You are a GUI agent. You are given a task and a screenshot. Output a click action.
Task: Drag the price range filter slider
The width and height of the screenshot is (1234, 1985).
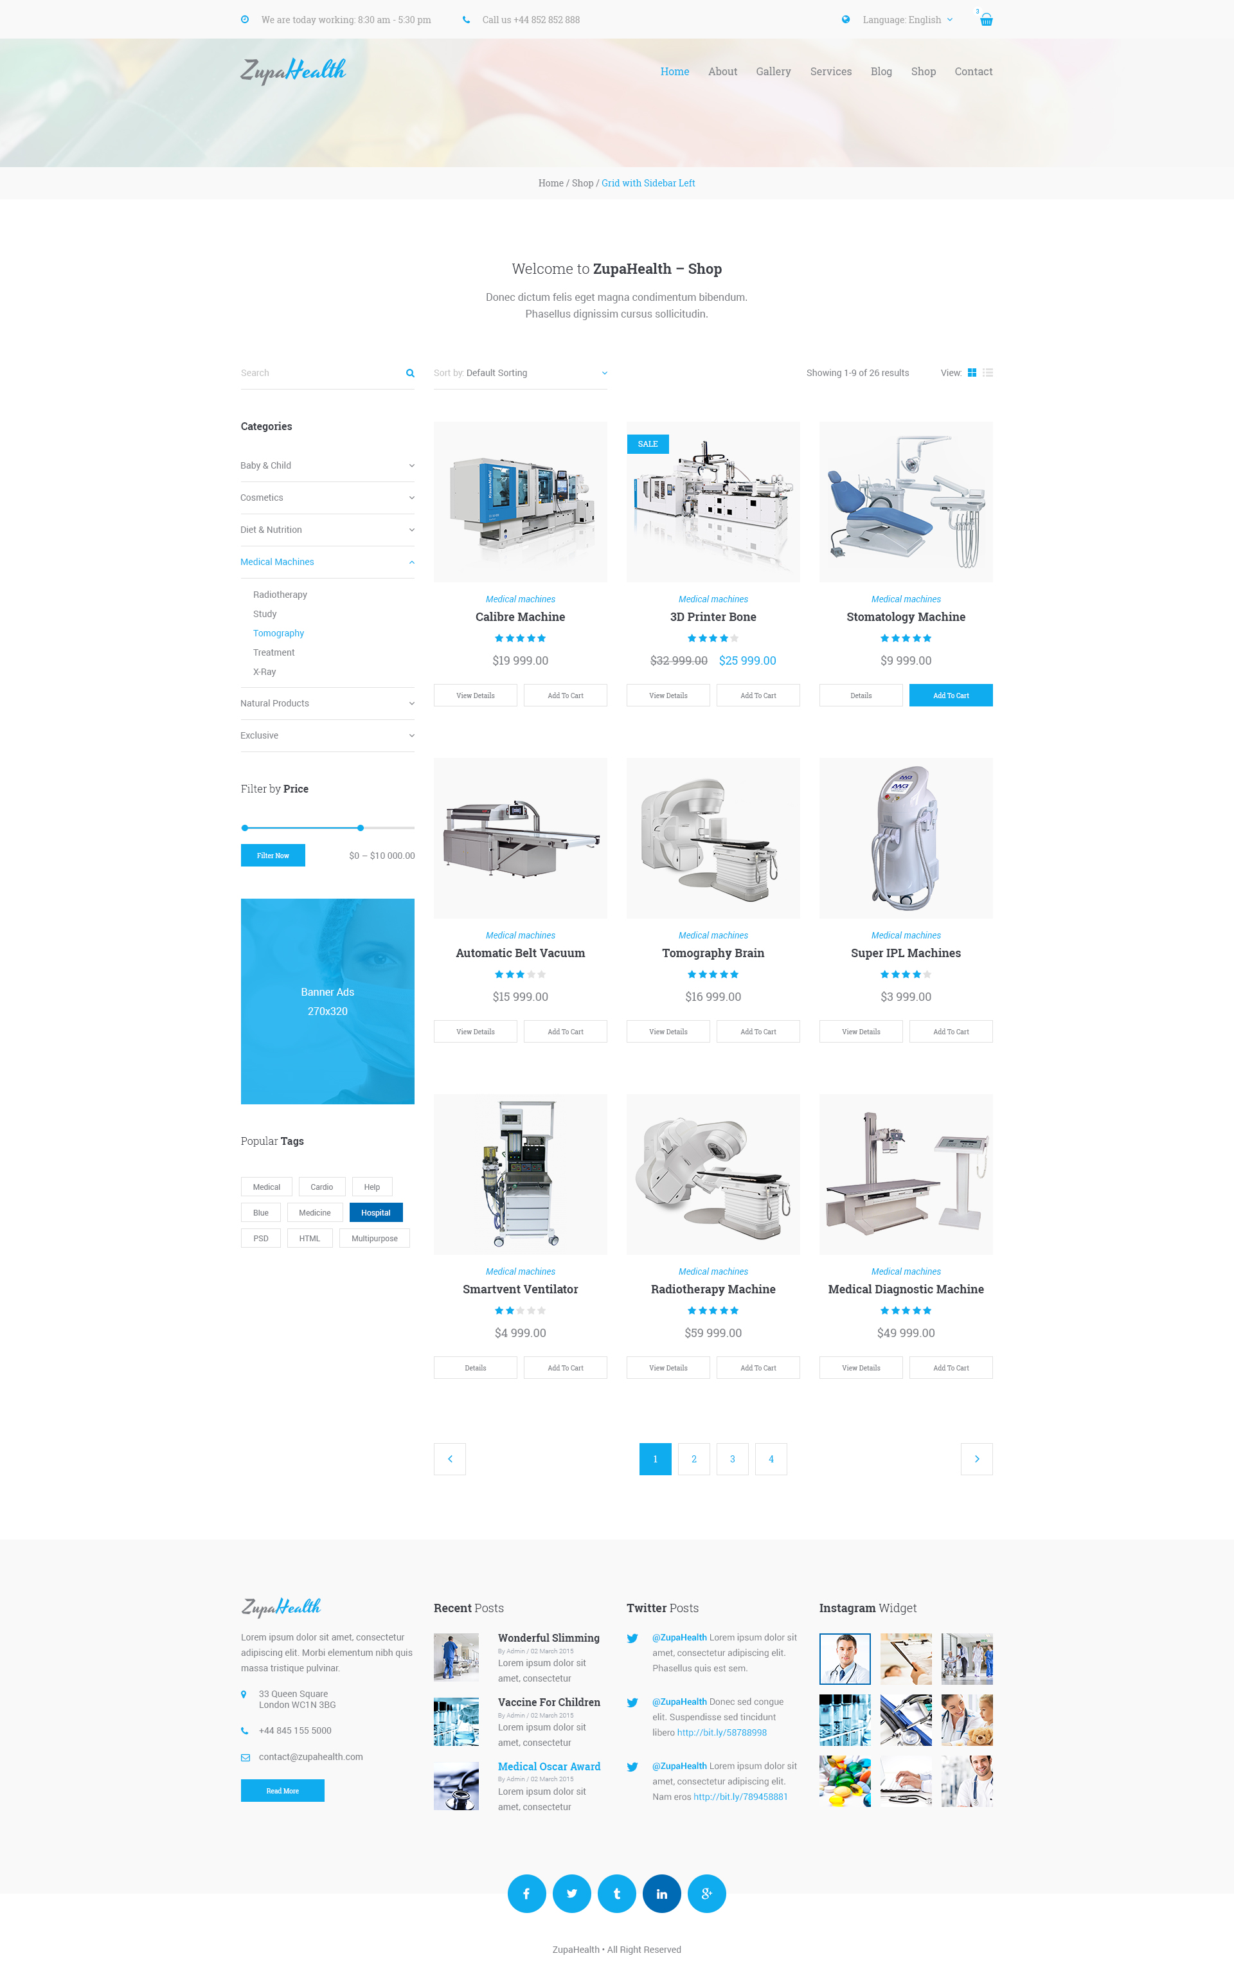[361, 826]
